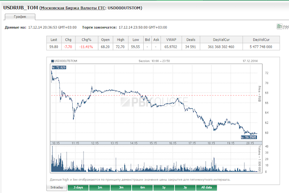
Task: Click the Bid column header
Action: click(x=147, y=40)
